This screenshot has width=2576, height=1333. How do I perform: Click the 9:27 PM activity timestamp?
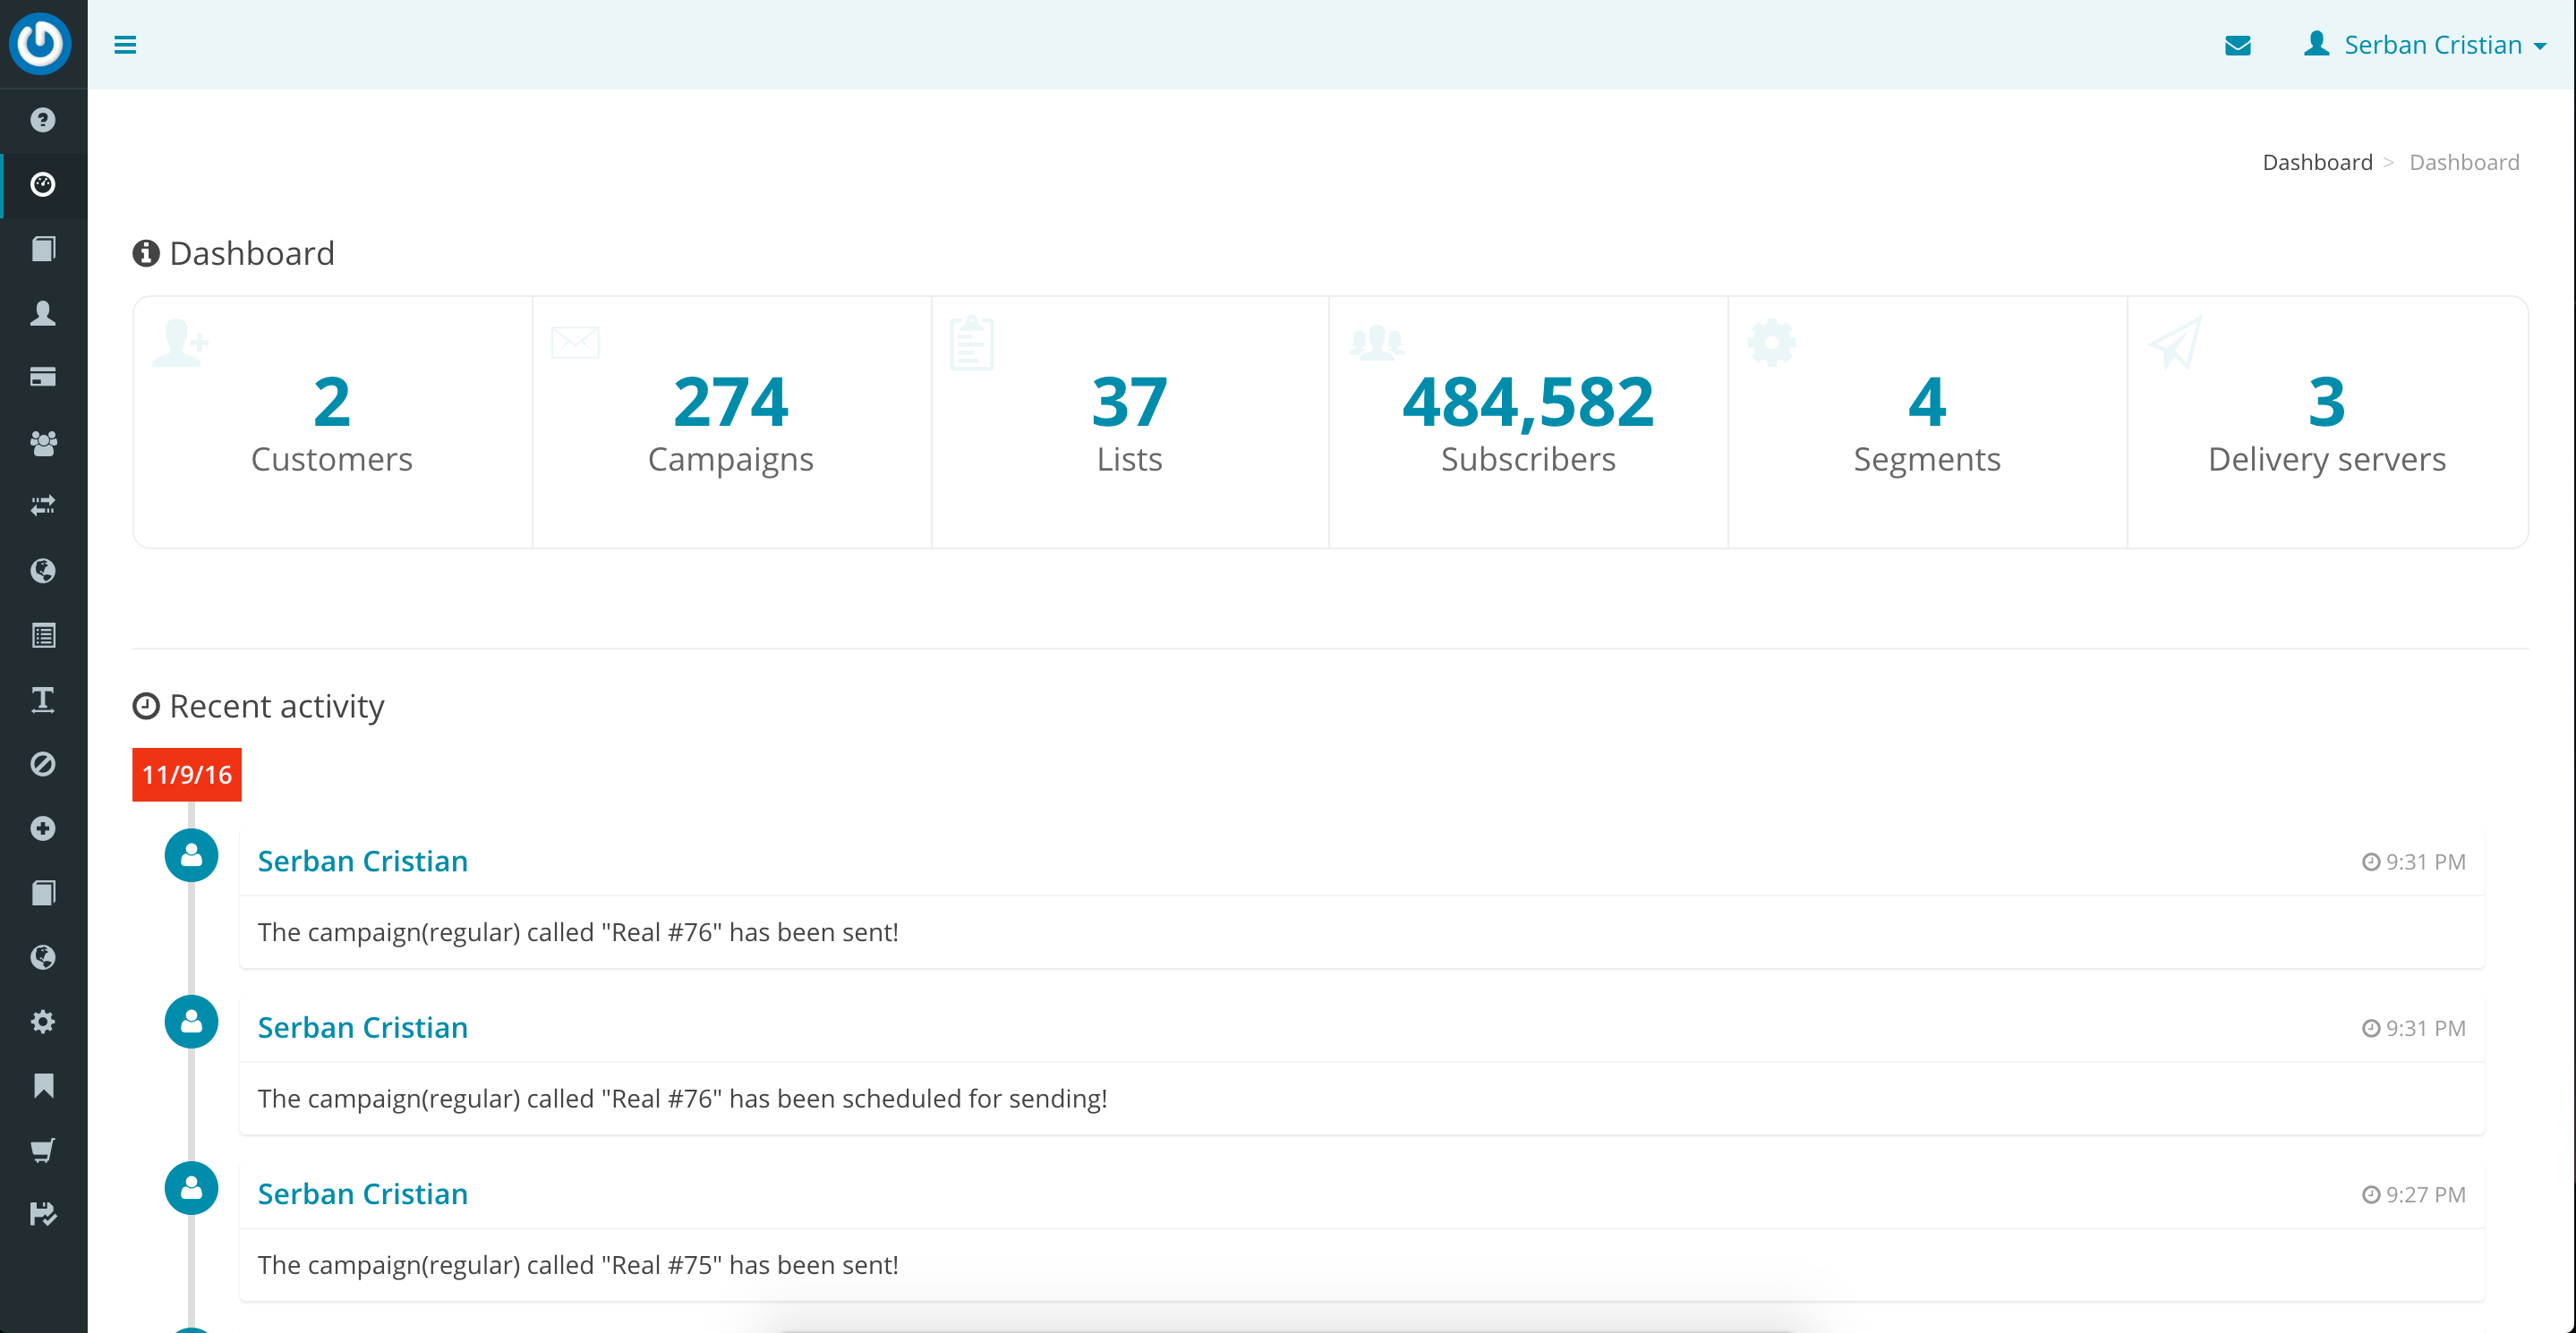click(2413, 1193)
